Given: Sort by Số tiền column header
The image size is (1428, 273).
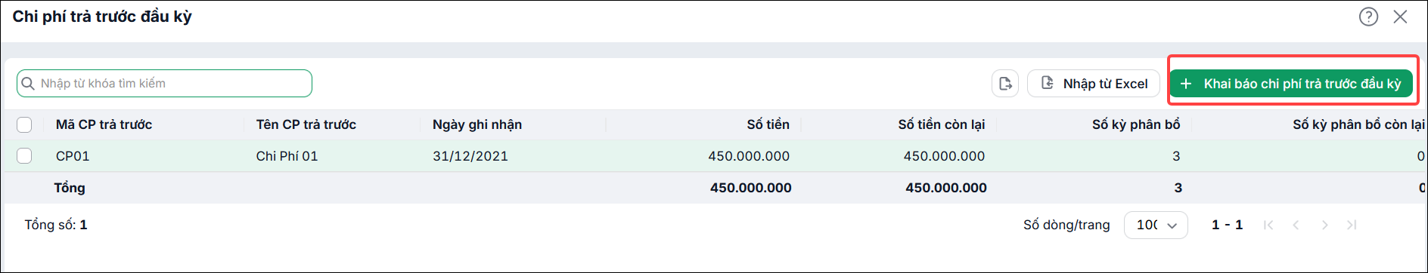Looking at the screenshot, I should 768,124.
